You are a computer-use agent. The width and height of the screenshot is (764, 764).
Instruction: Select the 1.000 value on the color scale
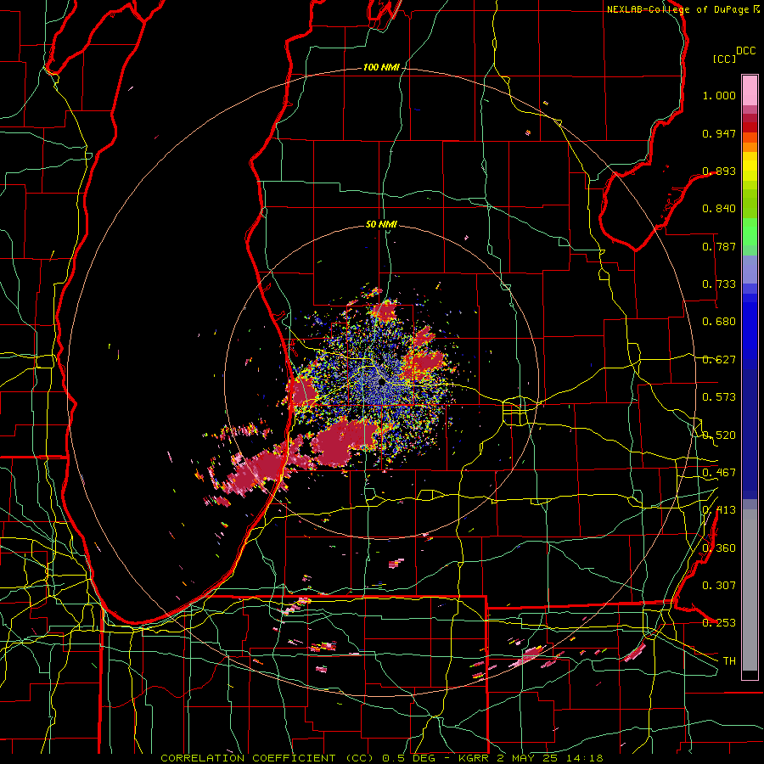(x=719, y=95)
